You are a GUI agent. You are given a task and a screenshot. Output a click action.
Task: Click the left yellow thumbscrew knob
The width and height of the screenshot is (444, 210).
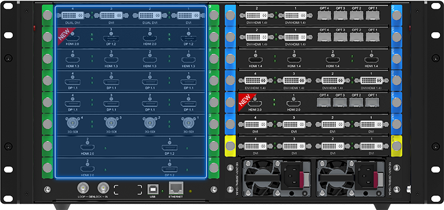click(x=230, y=146)
